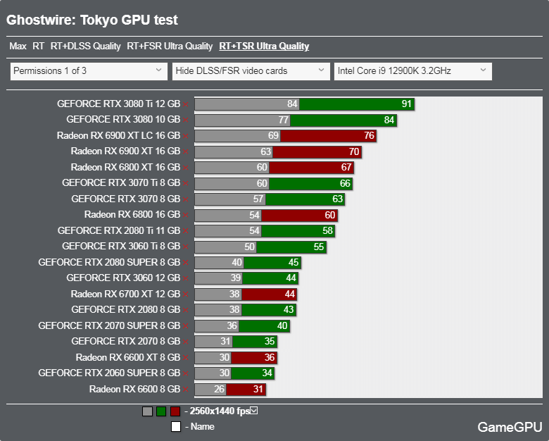Click the red bar showing 31 fps
Viewport: 549px width, 441px height.
pyautogui.click(x=246, y=389)
